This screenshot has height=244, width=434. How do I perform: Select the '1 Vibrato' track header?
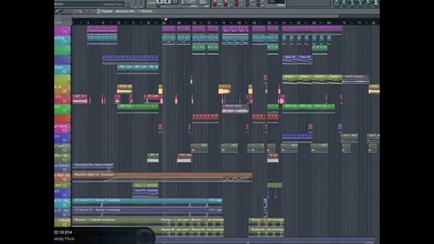pos(62,222)
